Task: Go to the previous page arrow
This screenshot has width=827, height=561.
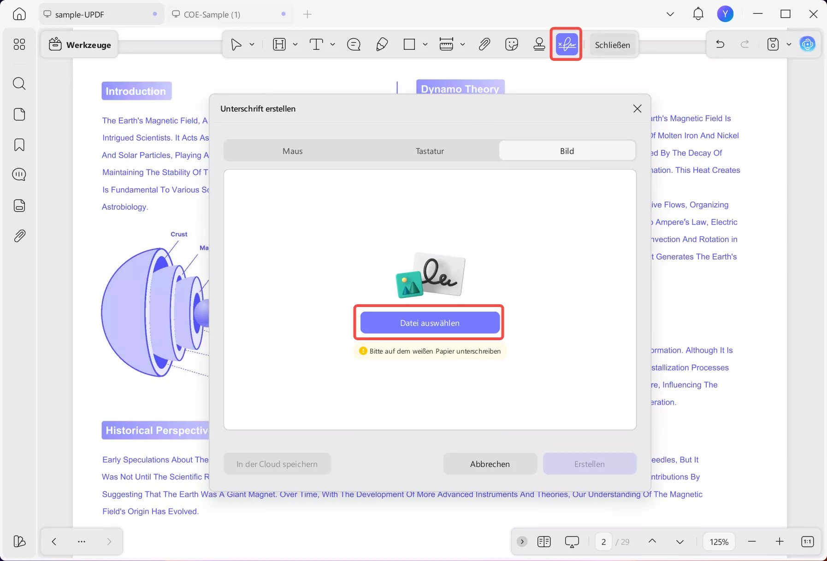Action: pyautogui.click(x=652, y=541)
